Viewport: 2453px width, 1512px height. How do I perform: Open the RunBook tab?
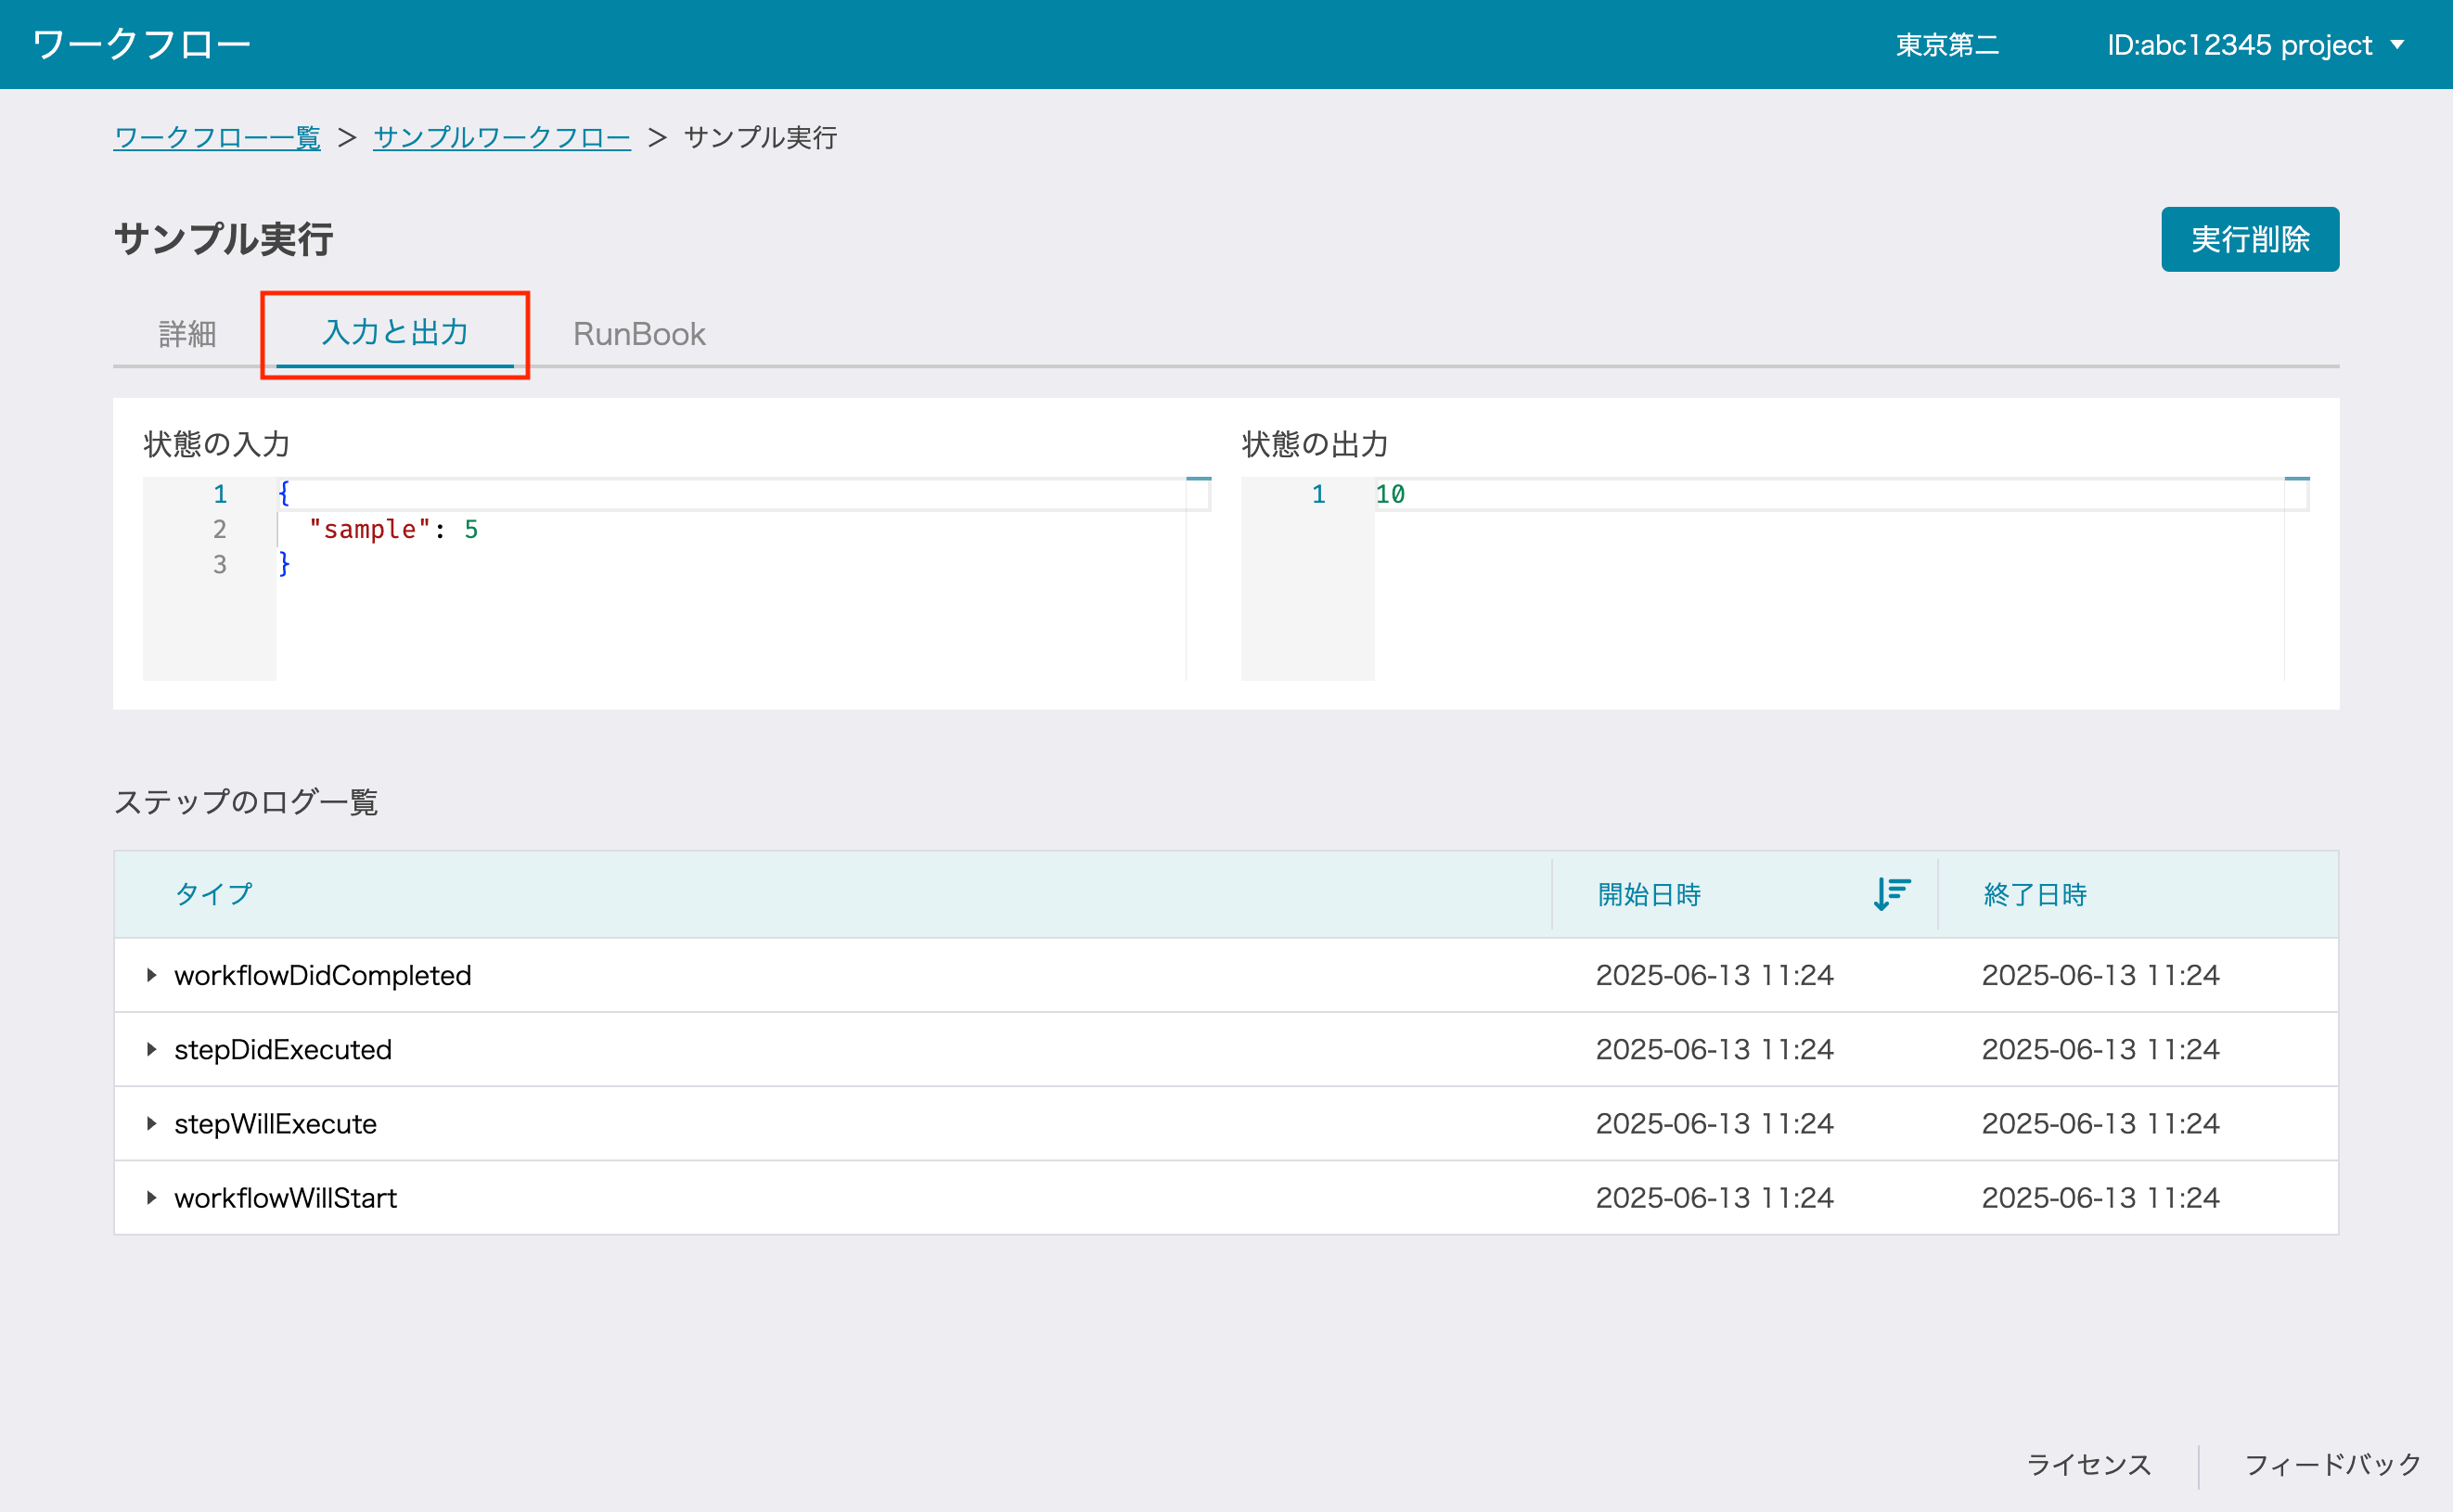coord(639,333)
